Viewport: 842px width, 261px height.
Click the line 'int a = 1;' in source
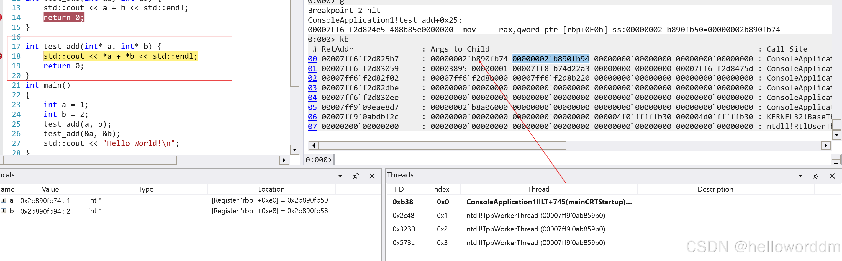(x=66, y=105)
